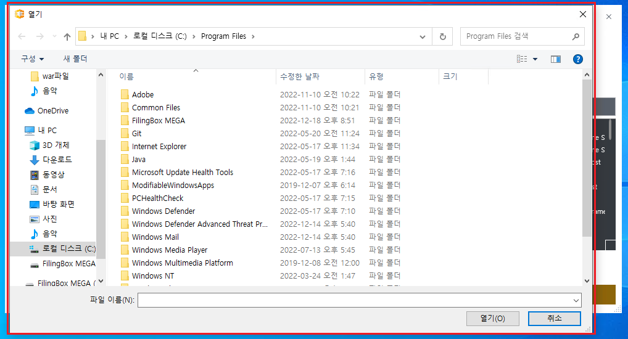Viewport: 628px width, 339px height.
Task: Open the file name dropdown arrow
Action: coord(576,300)
